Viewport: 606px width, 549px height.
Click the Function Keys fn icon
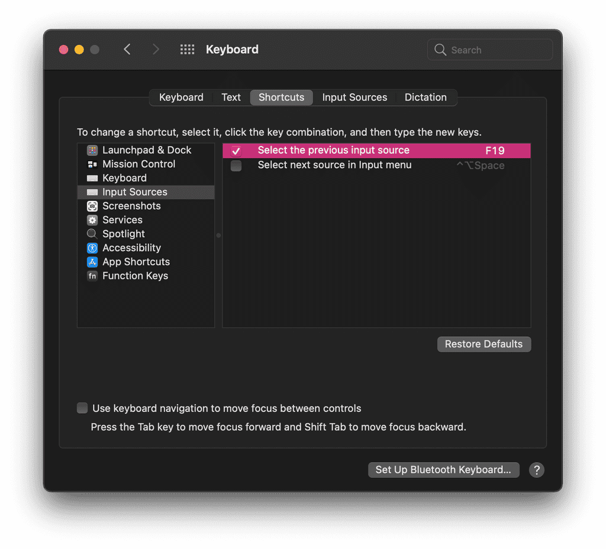92,275
